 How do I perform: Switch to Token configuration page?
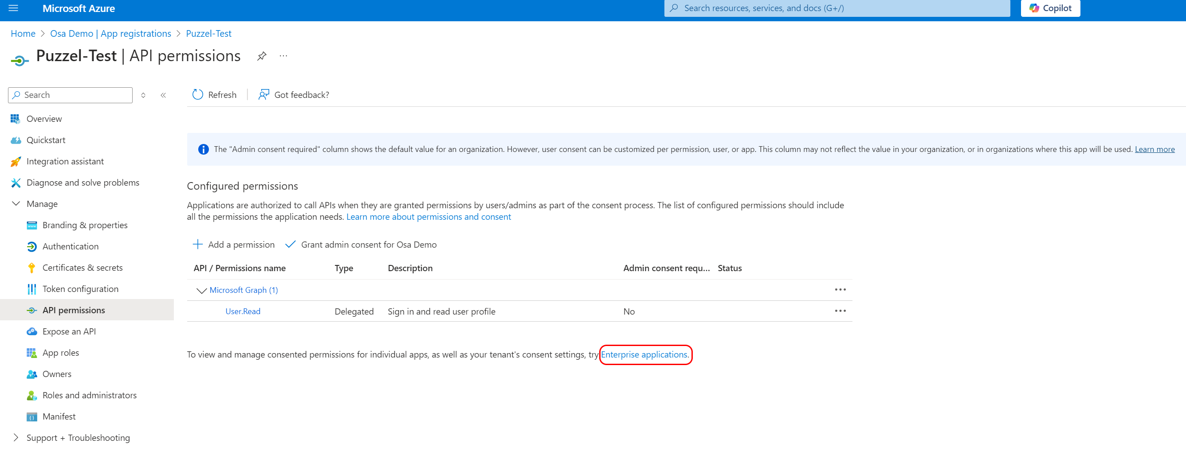[x=80, y=288]
